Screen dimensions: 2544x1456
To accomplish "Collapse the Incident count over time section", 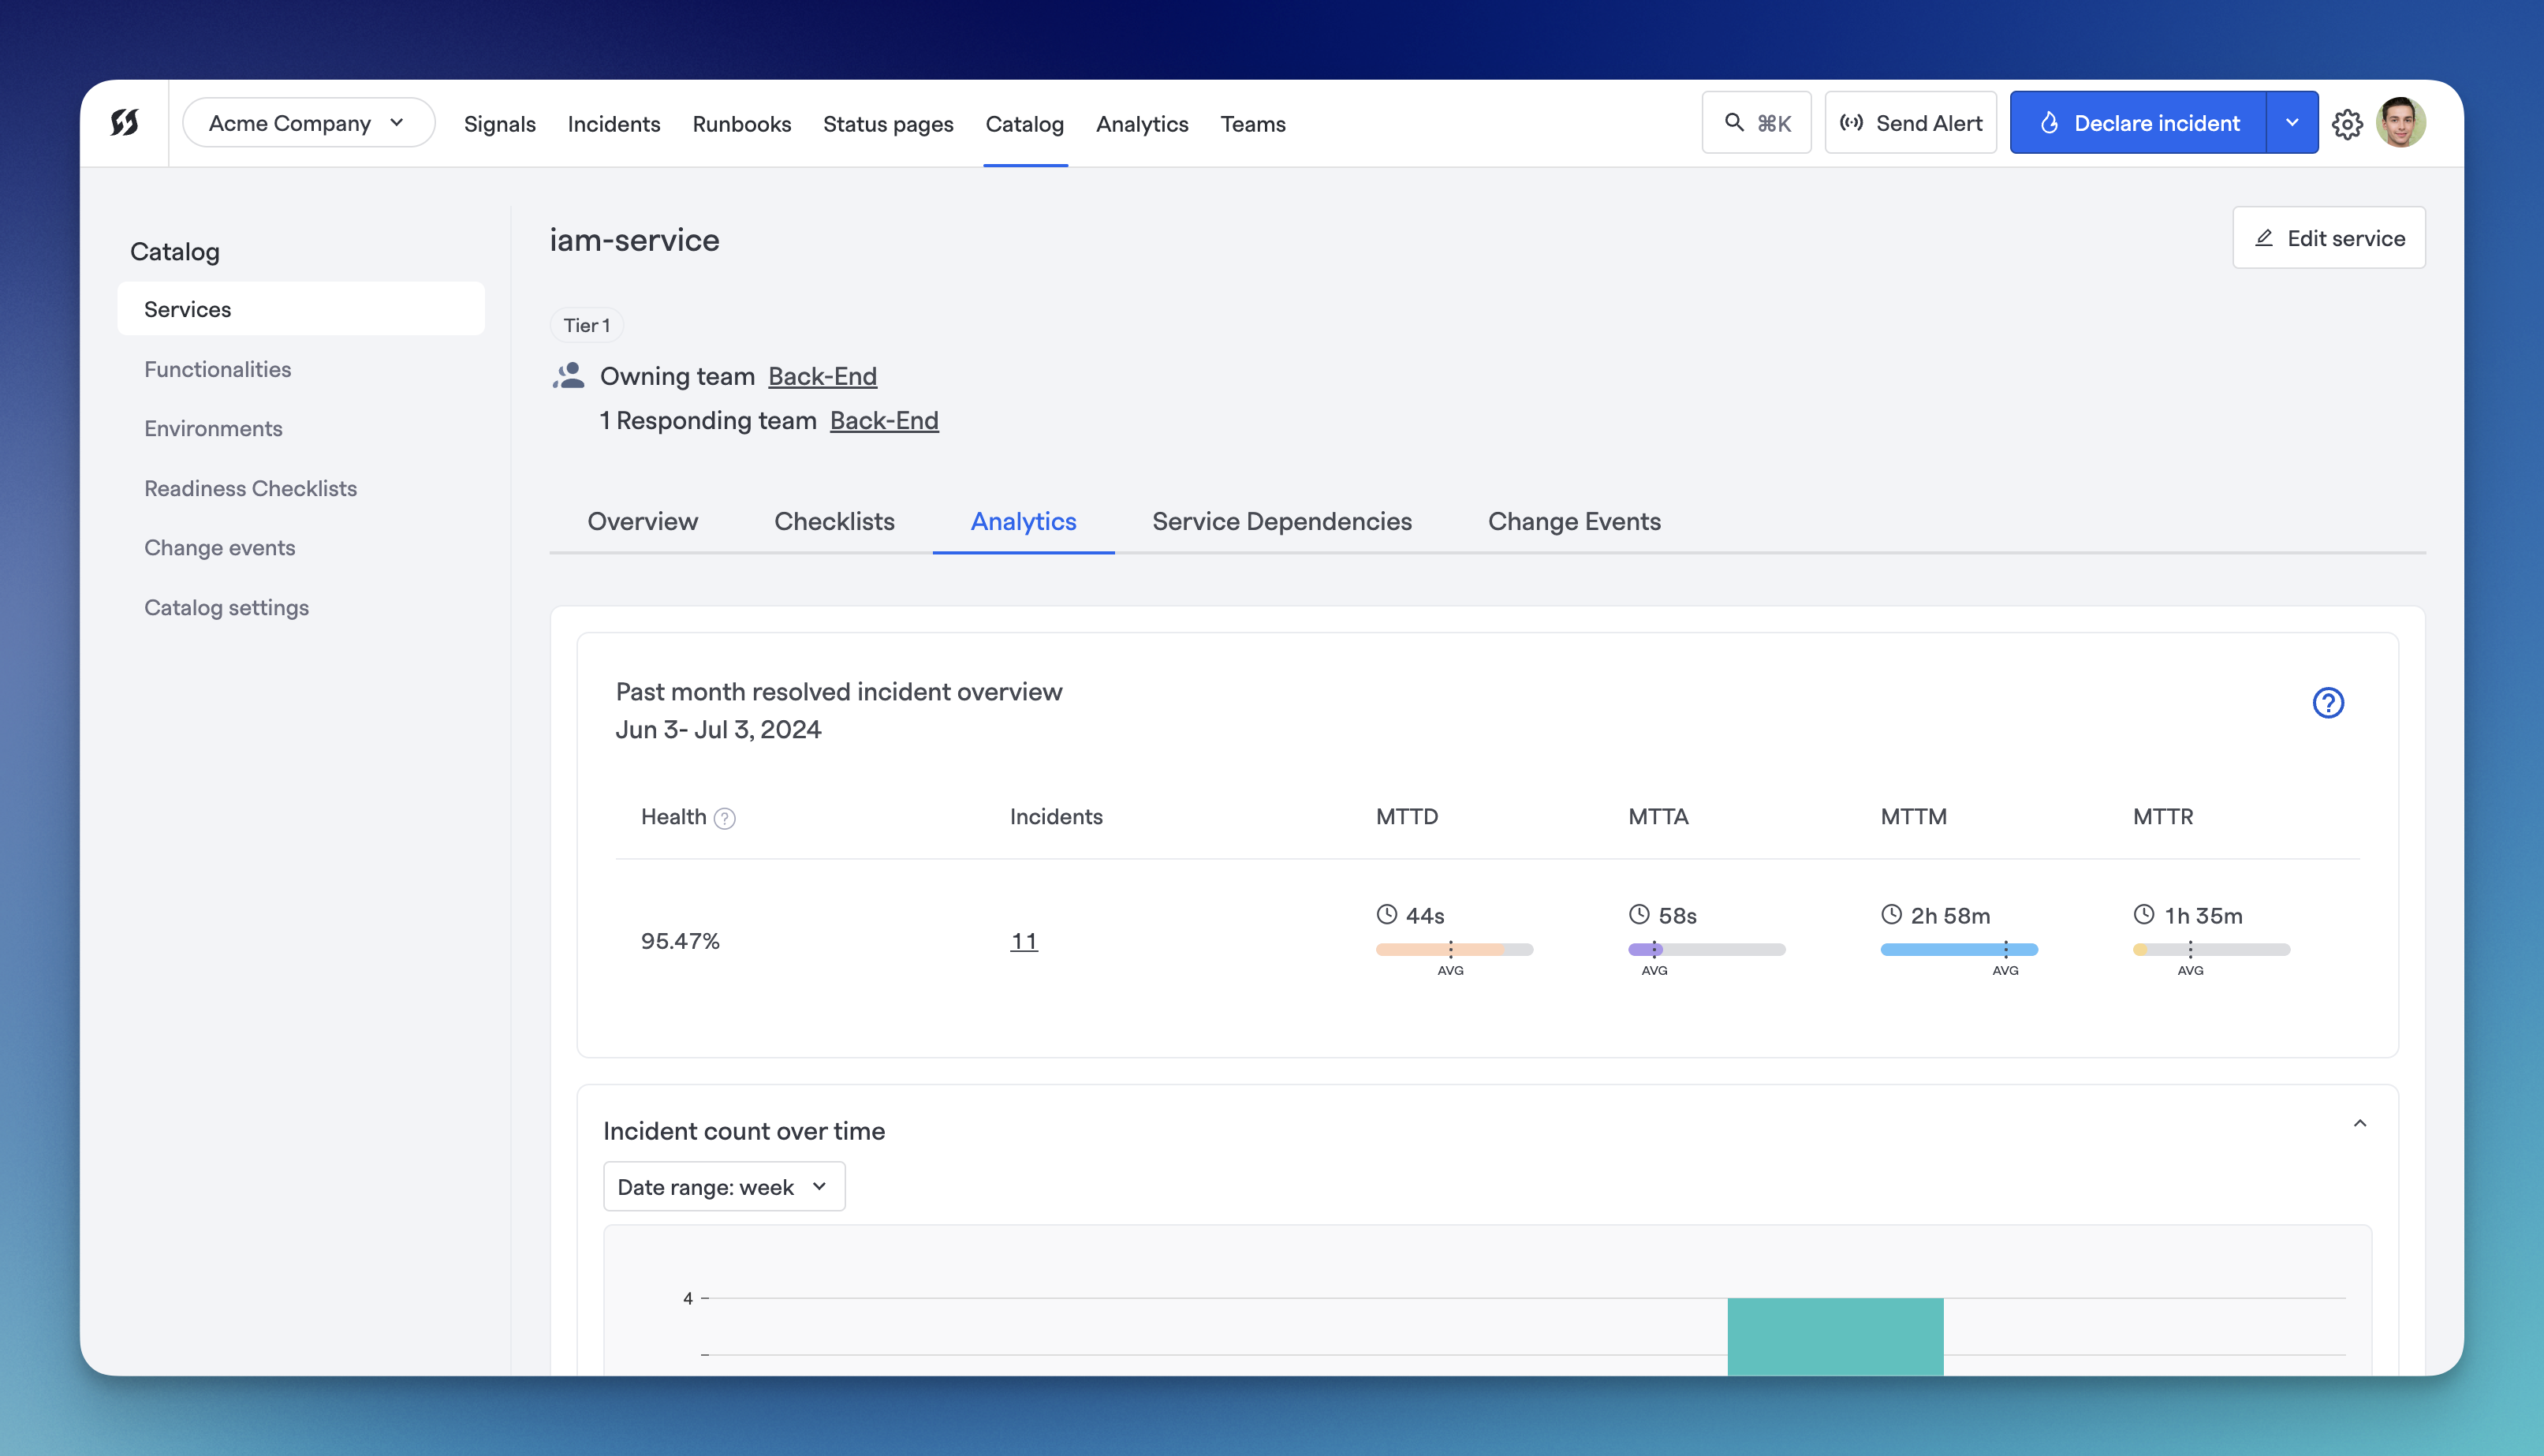I will pyautogui.click(x=2360, y=1123).
